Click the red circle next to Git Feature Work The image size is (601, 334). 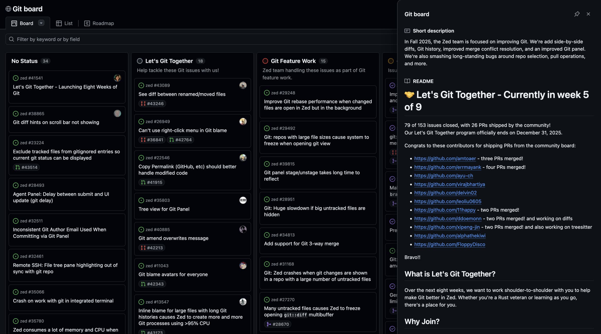tap(266, 61)
